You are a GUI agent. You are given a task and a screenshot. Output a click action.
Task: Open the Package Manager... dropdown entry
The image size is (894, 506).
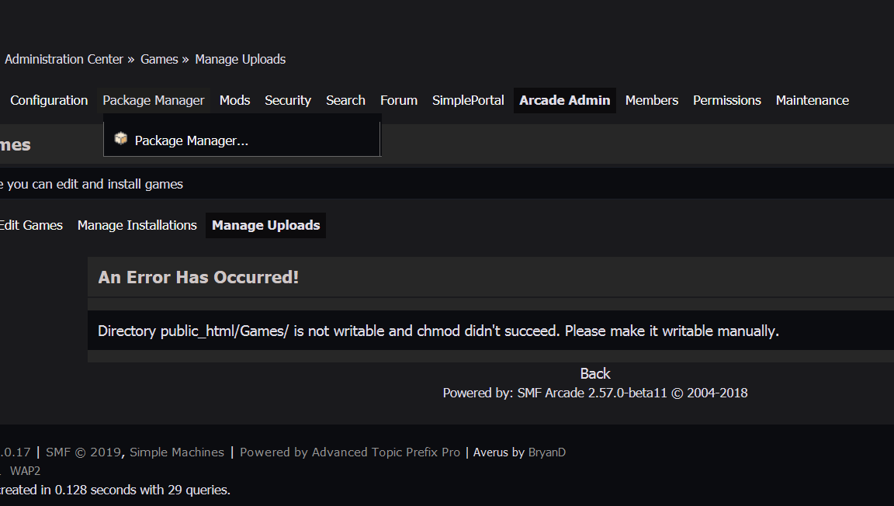[191, 141]
